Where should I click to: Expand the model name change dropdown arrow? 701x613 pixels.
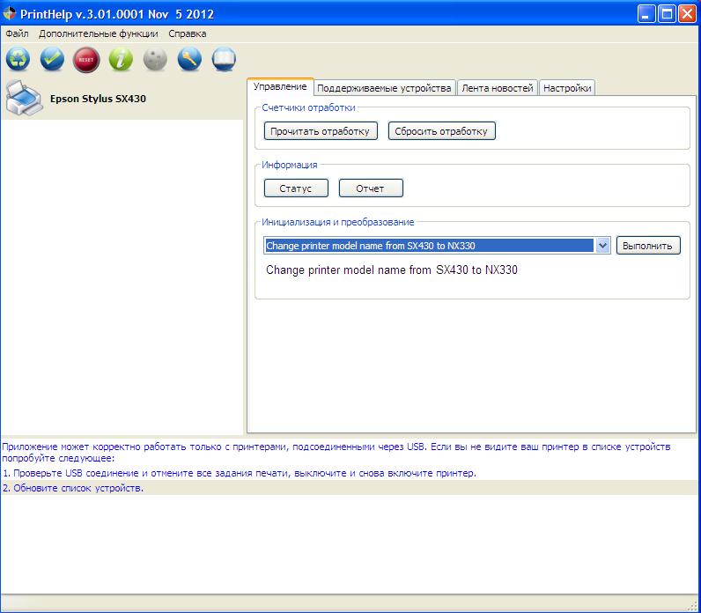coord(602,246)
